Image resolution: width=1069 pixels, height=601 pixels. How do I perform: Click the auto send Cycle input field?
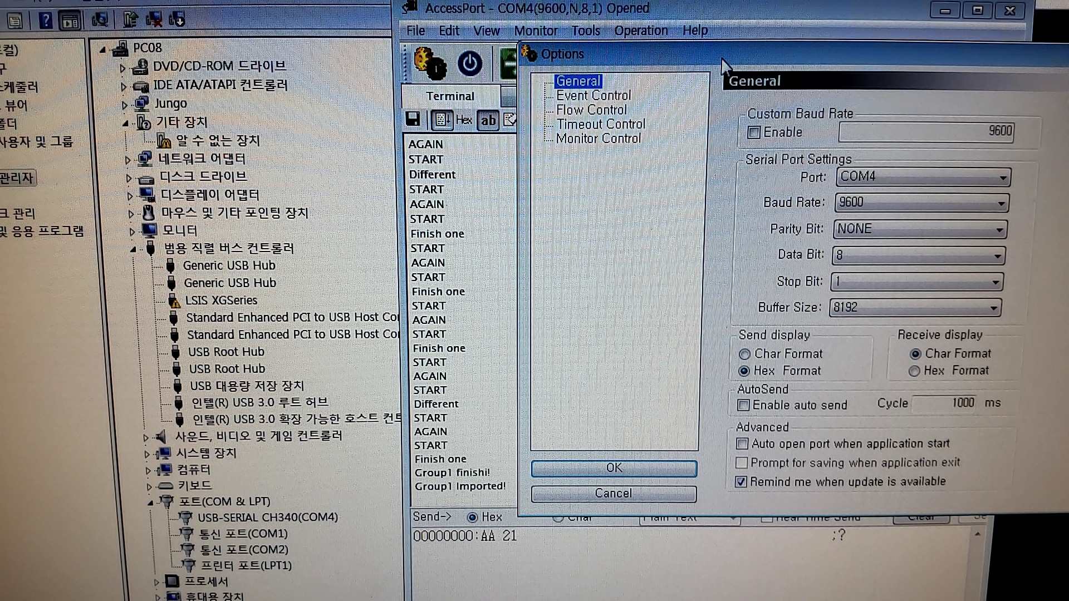pyautogui.click(x=945, y=403)
